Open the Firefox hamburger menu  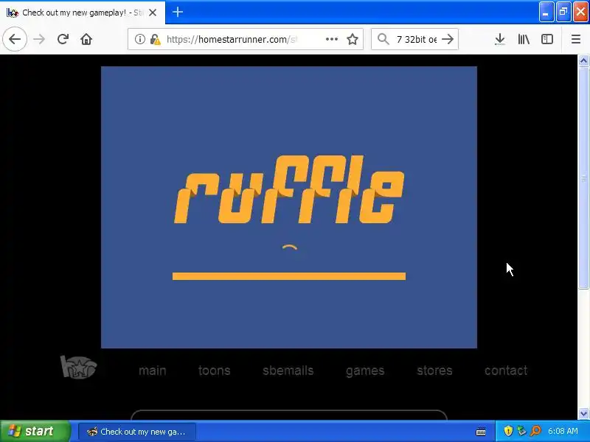point(576,39)
